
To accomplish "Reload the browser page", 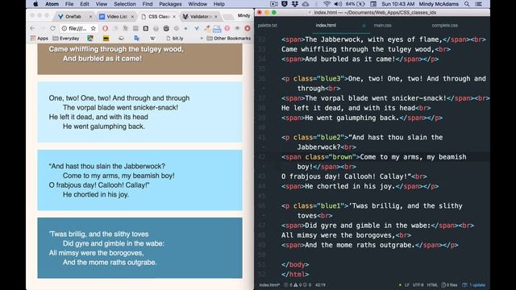I will (x=52, y=28).
